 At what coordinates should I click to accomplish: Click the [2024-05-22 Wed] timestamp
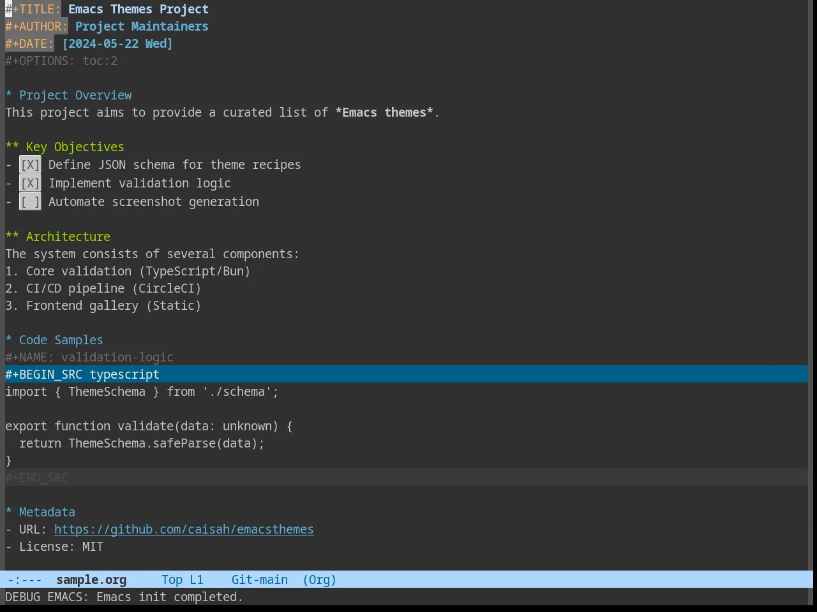[117, 43]
